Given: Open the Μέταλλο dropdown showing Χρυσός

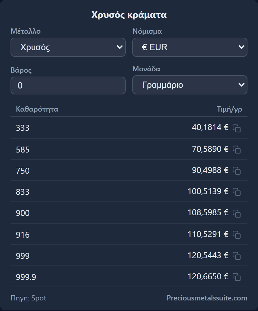Looking at the screenshot, I should [68, 47].
